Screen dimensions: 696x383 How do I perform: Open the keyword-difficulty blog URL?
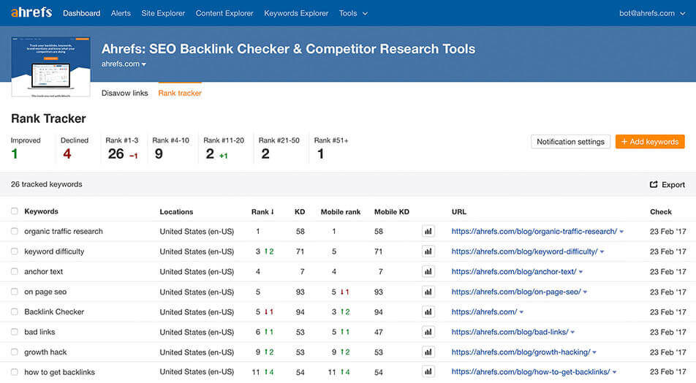524,251
